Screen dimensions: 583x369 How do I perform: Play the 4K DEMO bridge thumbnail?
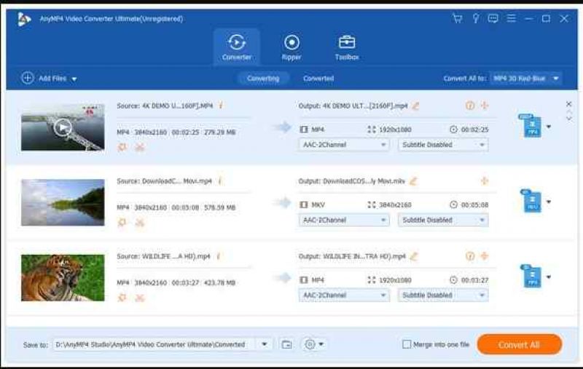coord(63,127)
